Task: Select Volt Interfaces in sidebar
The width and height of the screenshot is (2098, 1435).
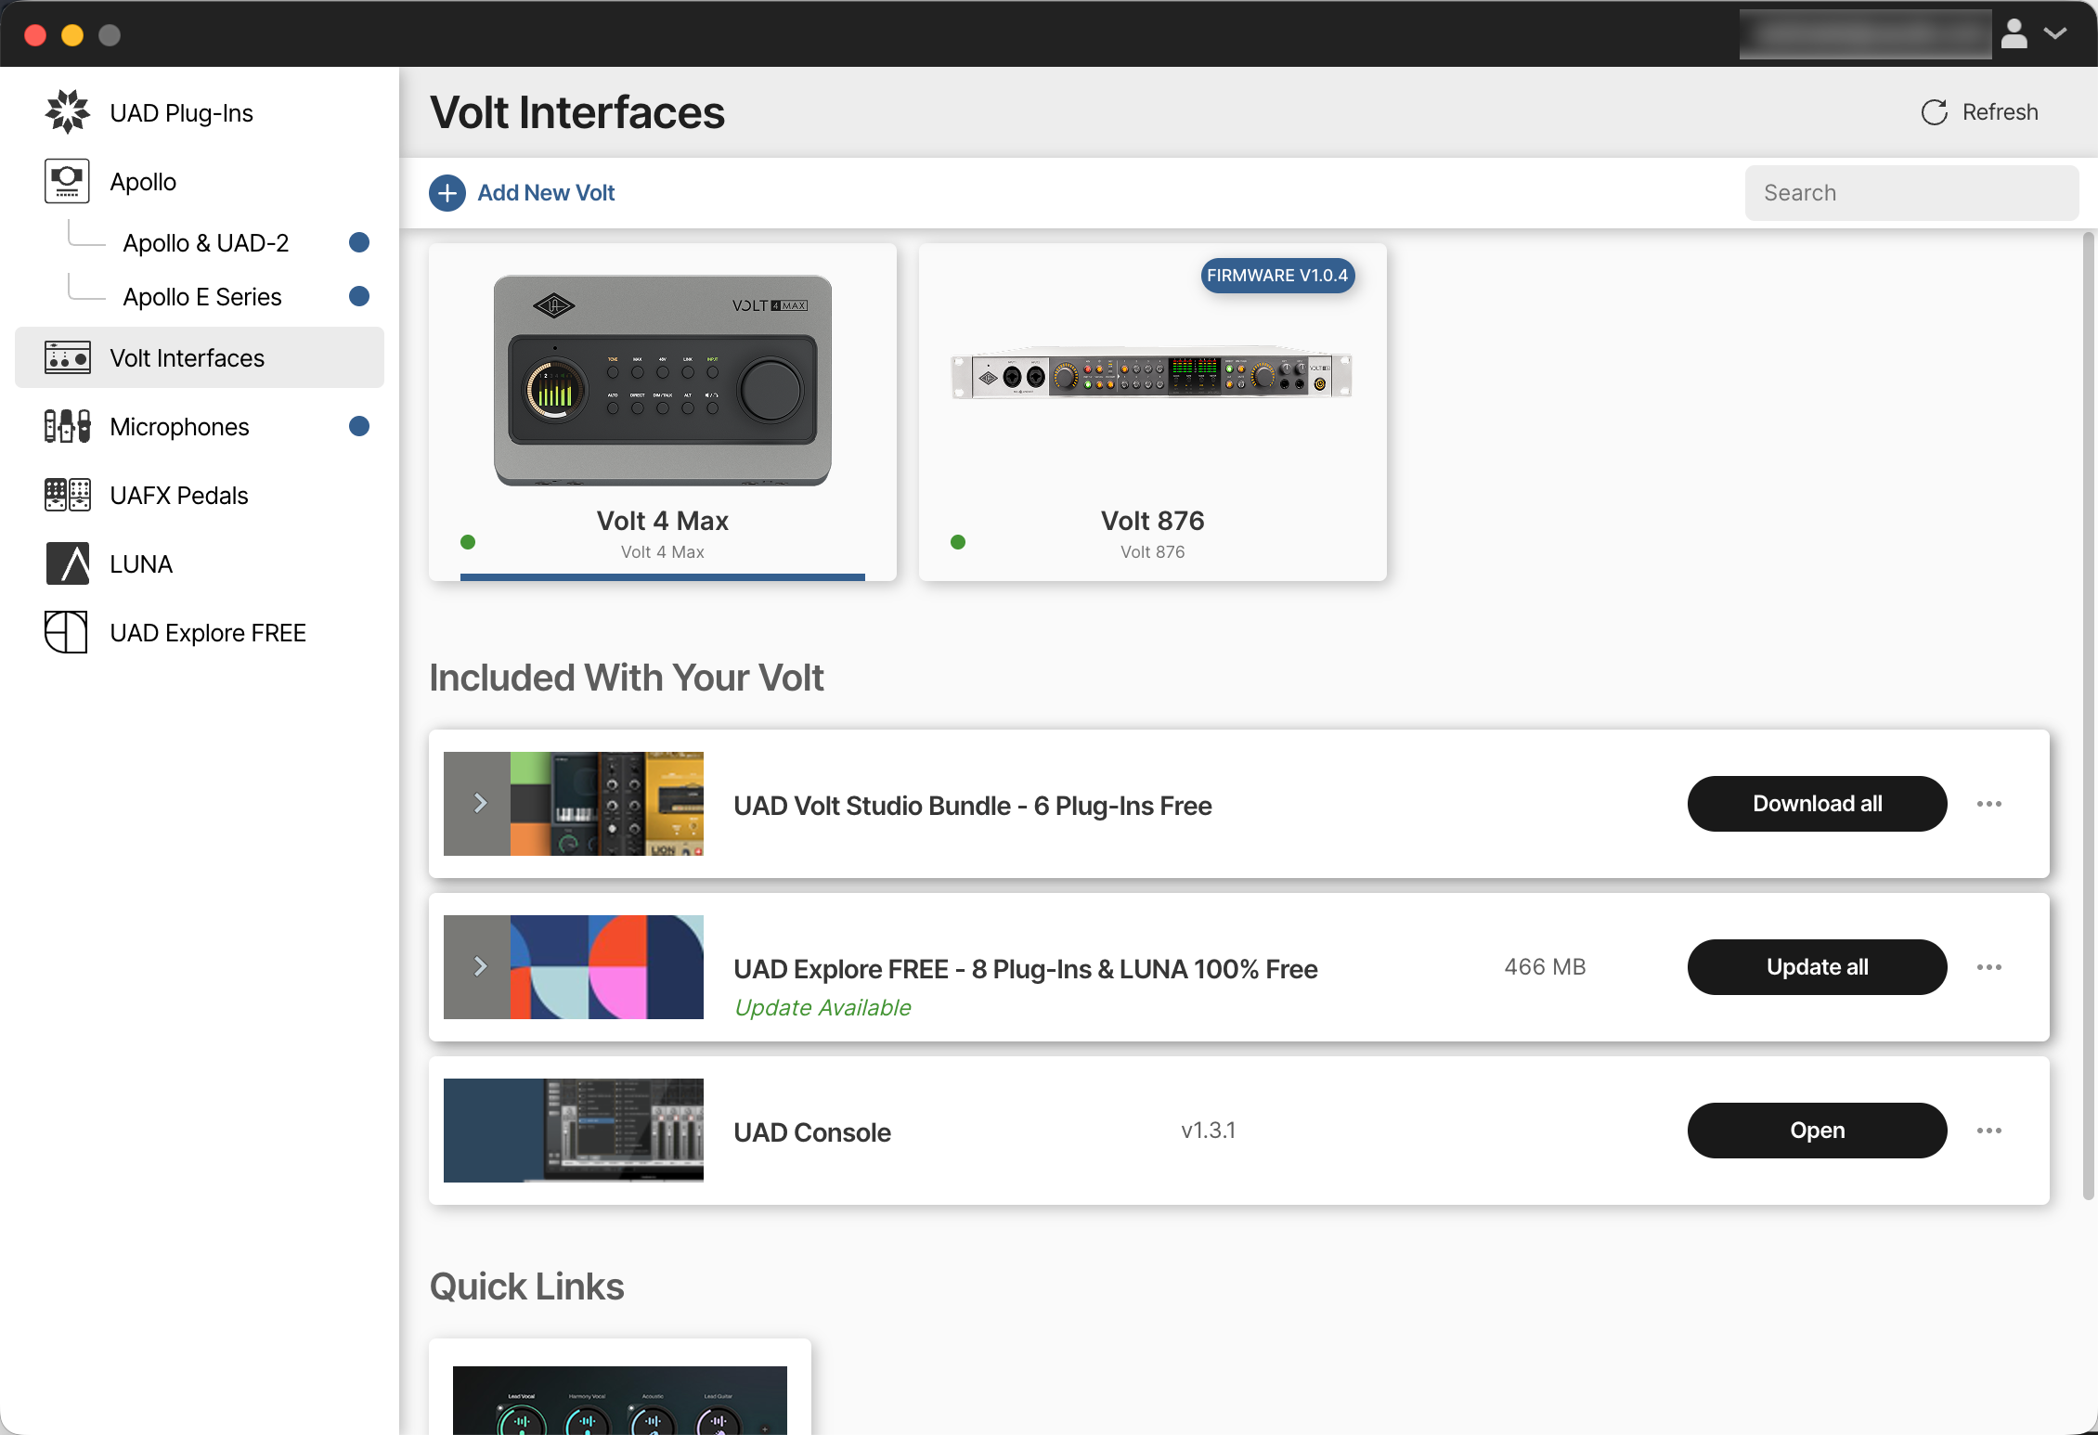Action: click(200, 357)
